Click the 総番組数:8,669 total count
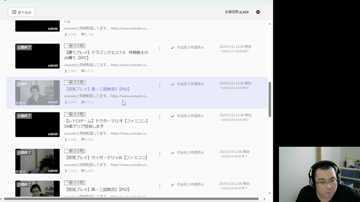 pyautogui.click(x=237, y=12)
